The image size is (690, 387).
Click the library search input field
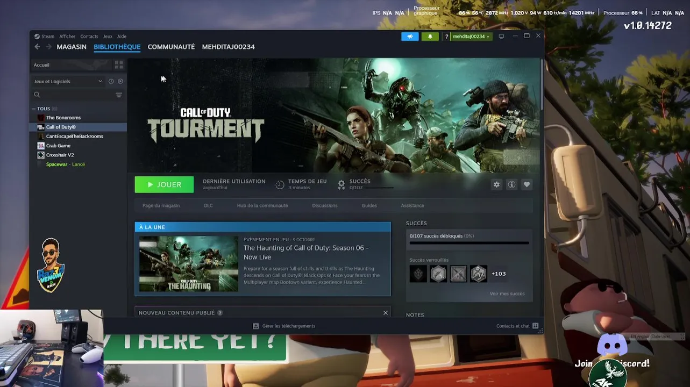[77, 95]
